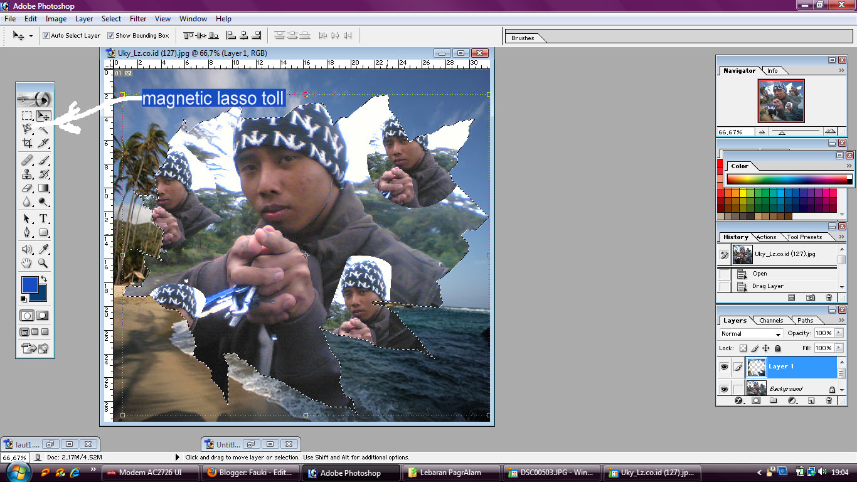Select the History Brush tool
Viewport: 857px width, 482px height.
43,174
